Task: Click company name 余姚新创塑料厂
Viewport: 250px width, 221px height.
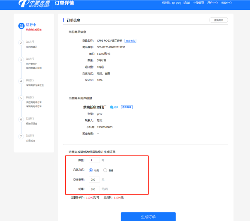Action: (x=95, y=107)
